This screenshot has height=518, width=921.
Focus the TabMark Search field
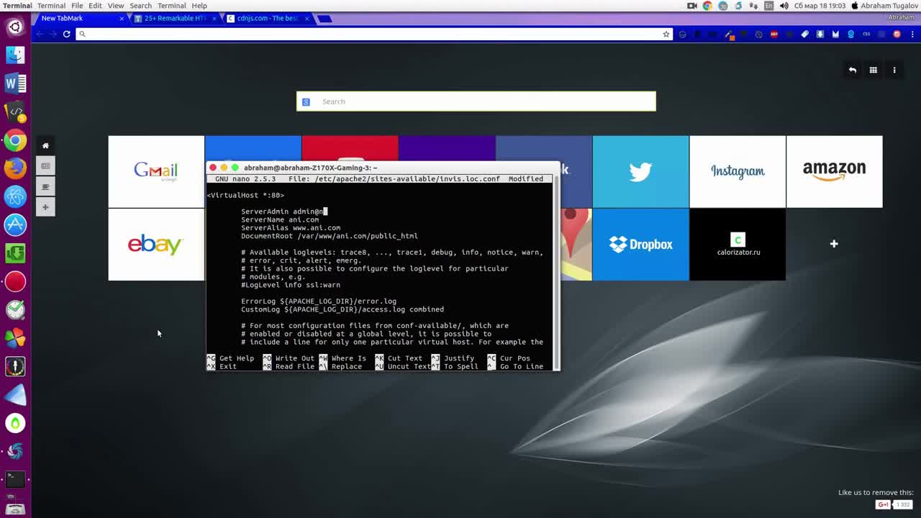pos(476,101)
